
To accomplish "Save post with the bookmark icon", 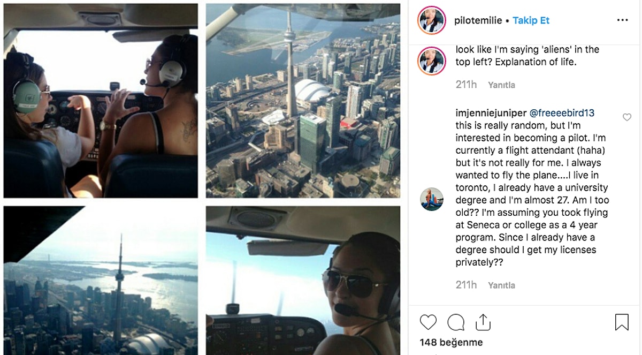I will [622, 322].
